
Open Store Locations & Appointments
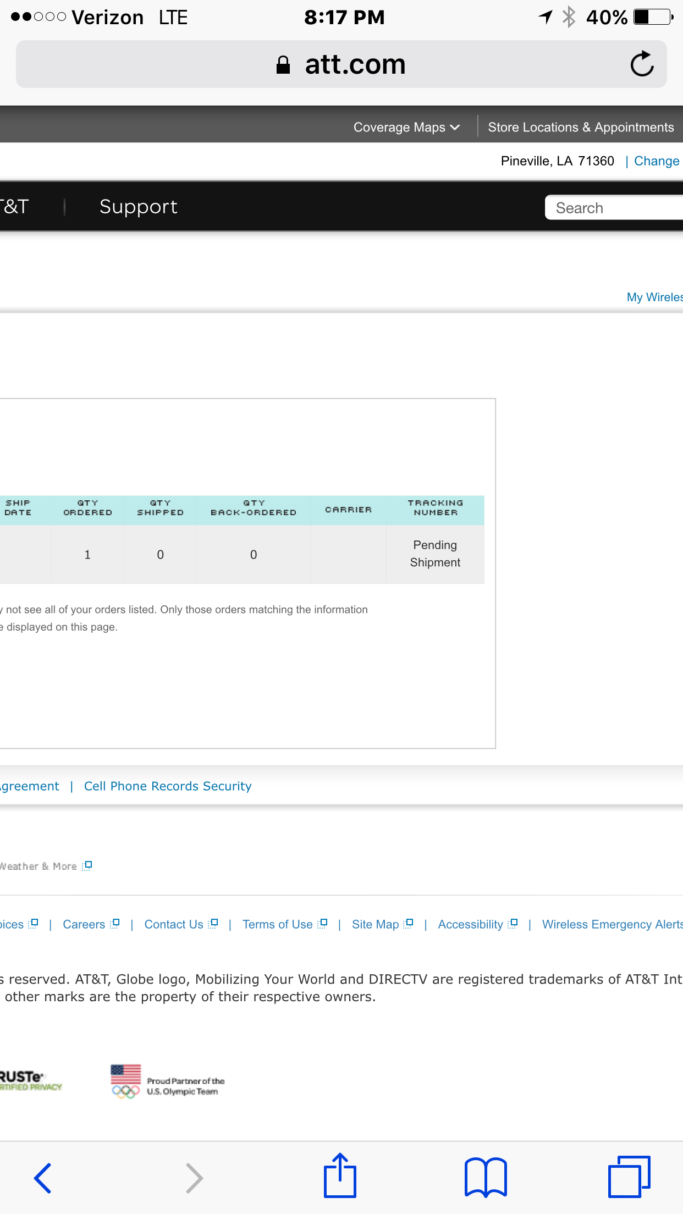pyautogui.click(x=581, y=127)
